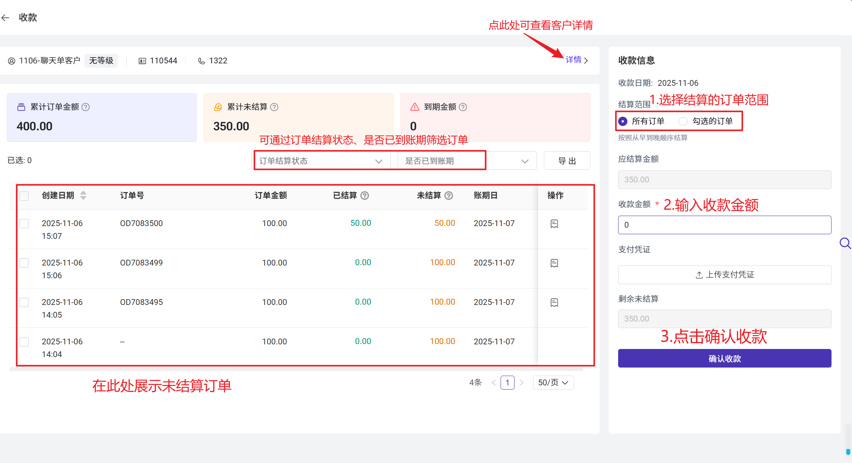Click help icon next to 未结算 header

point(448,196)
